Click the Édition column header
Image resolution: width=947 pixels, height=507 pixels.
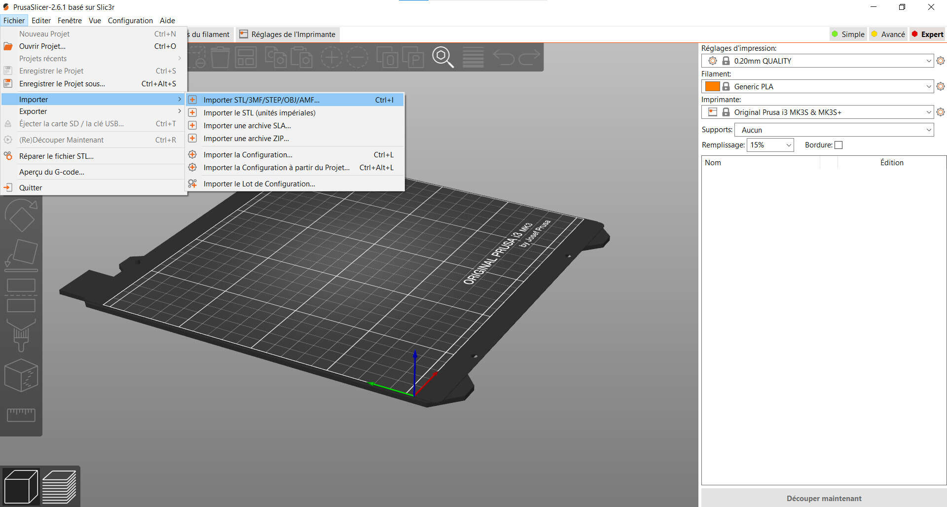(x=892, y=162)
